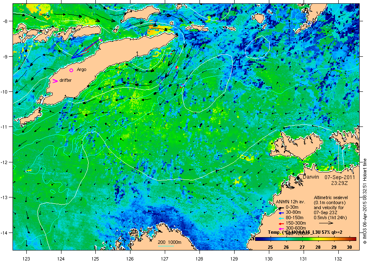This screenshot has width=368, height=263.
Task: Click the "Argo" label on Timor
Action: tap(82, 70)
